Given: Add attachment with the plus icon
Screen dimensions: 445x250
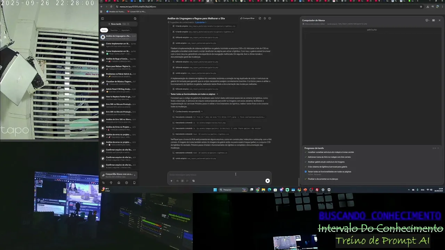Looking at the screenshot, I should click(171, 181).
